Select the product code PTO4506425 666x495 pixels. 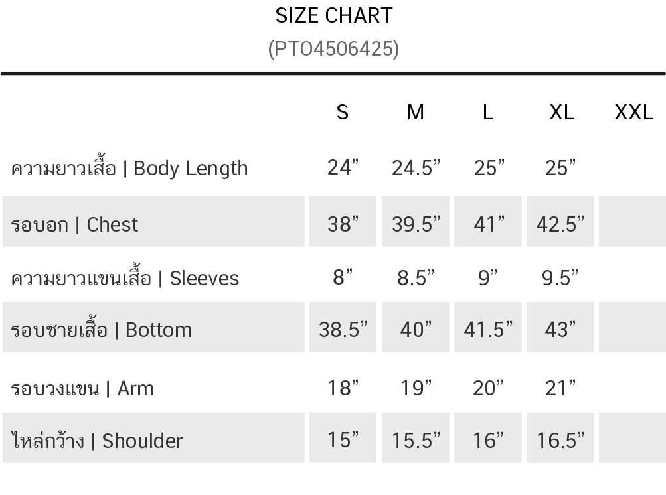pos(334,49)
